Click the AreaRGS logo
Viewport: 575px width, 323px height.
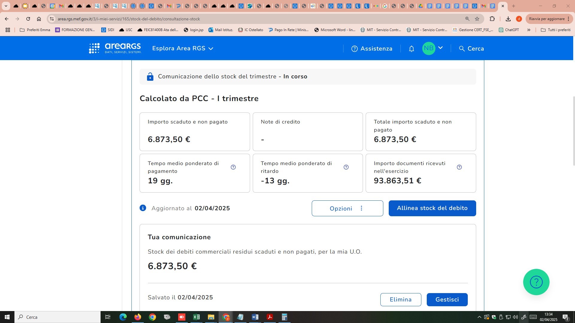(115, 48)
